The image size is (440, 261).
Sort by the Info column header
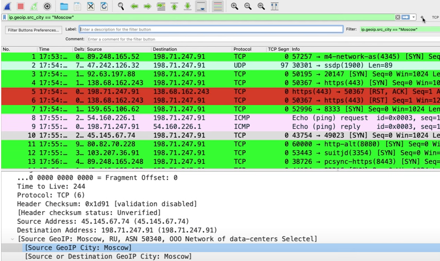(x=365, y=49)
